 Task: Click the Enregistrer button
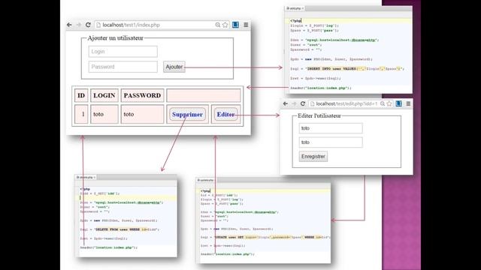(313, 157)
